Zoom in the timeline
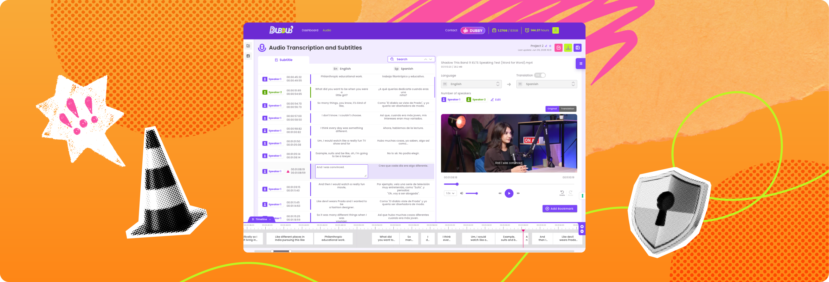 (582, 226)
